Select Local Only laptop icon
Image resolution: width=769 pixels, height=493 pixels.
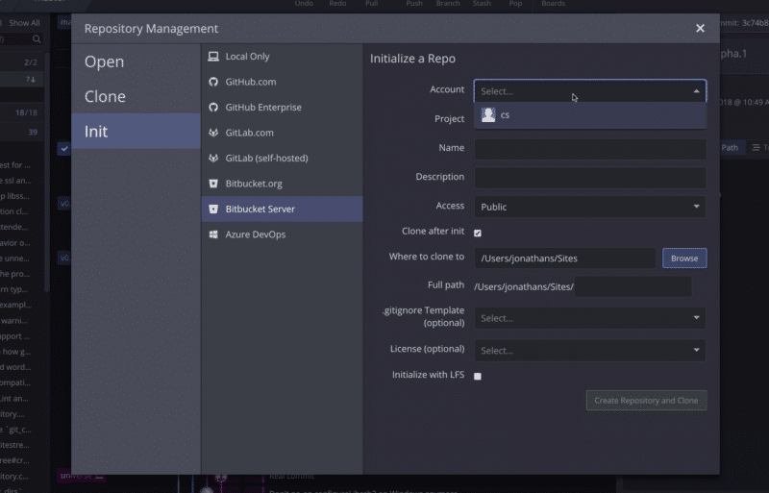tap(213, 57)
